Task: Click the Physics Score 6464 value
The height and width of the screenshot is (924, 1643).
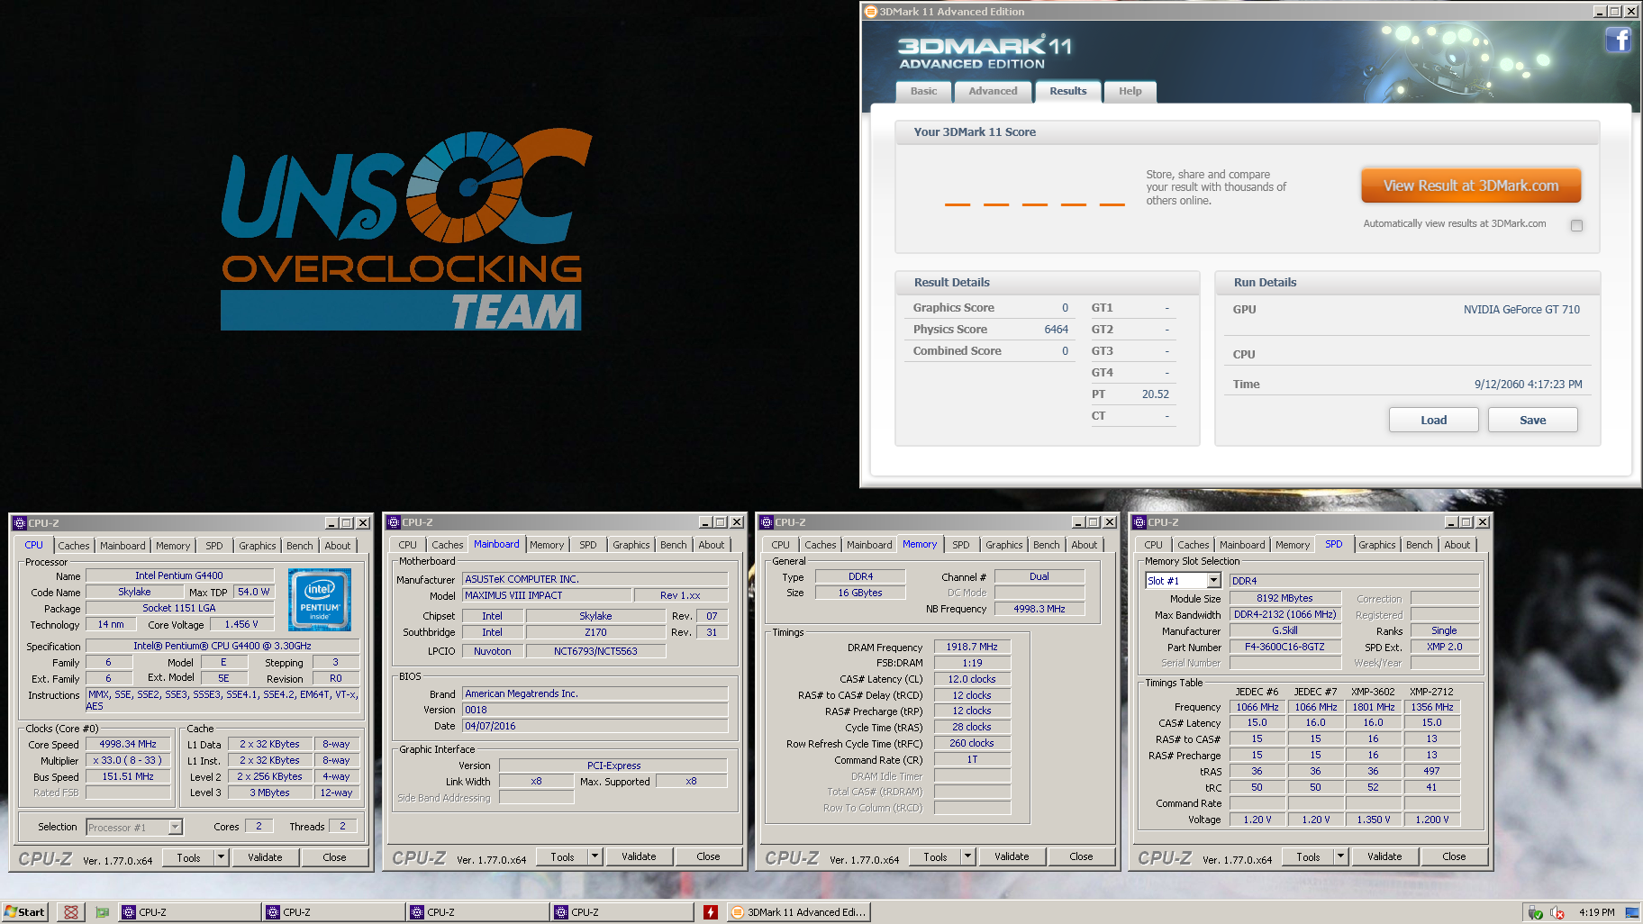Action: coord(1056,330)
